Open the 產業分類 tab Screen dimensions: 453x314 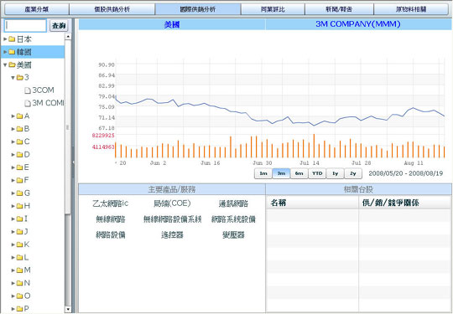point(37,9)
